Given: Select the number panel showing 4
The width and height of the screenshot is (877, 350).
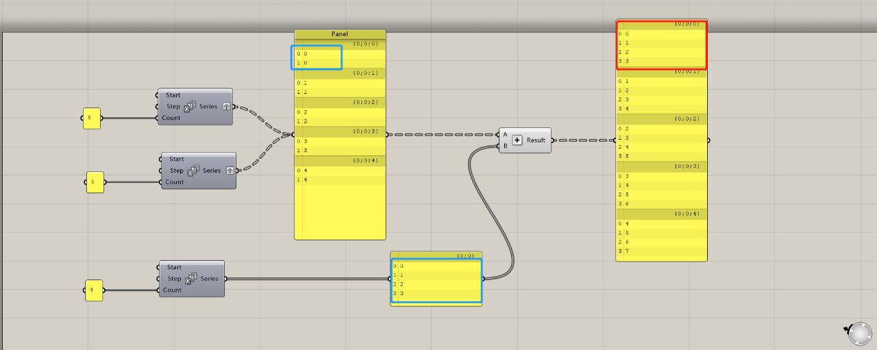Looking at the screenshot, I should (x=93, y=290).
